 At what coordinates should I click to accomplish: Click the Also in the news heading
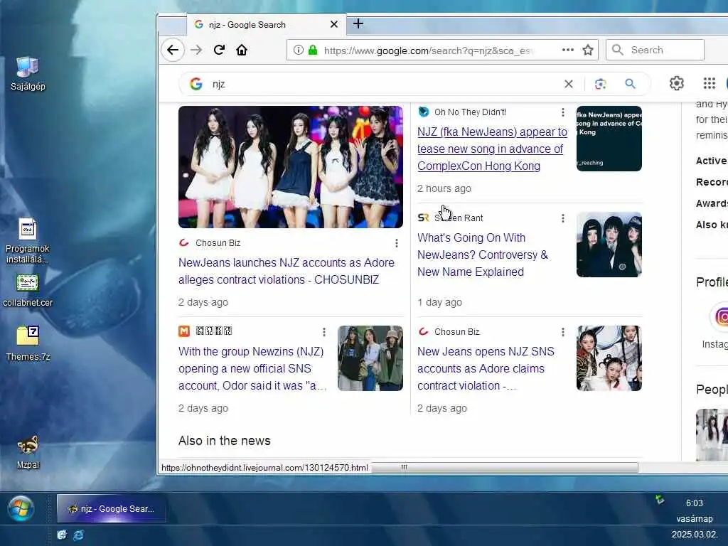click(224, 441)
